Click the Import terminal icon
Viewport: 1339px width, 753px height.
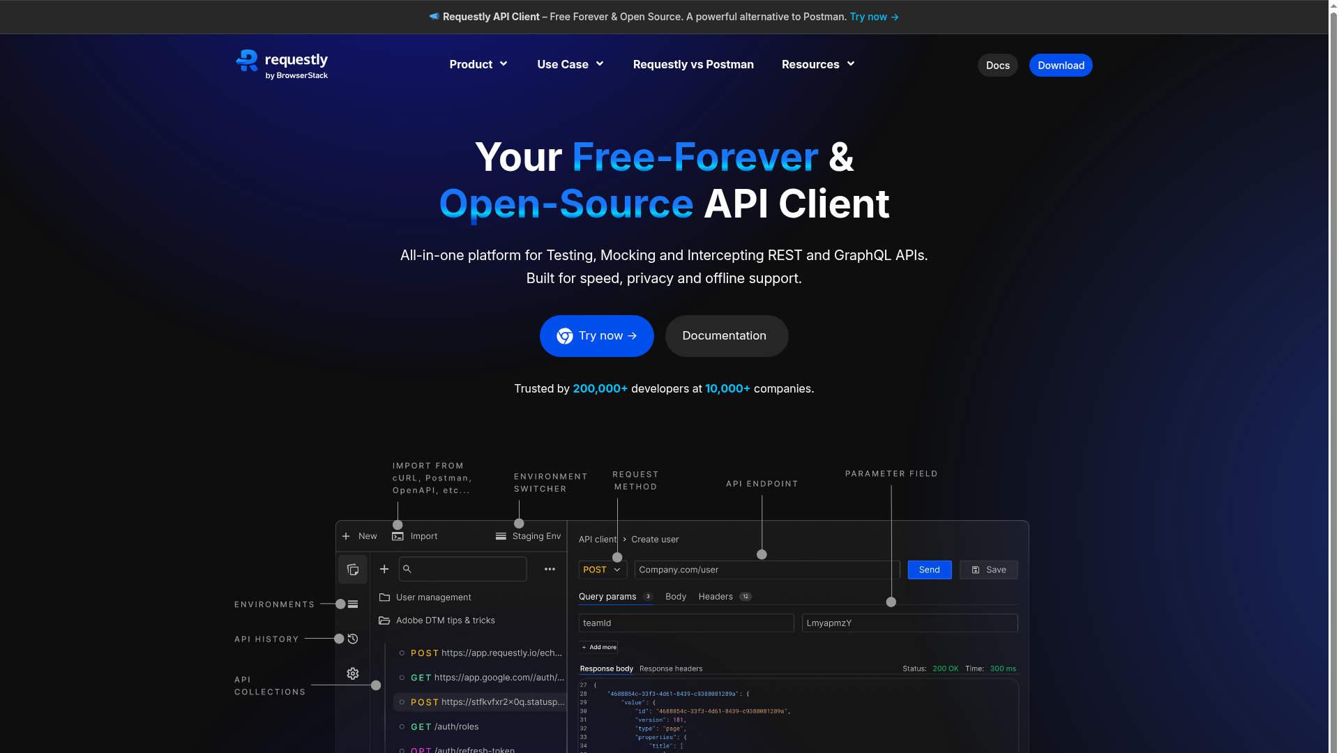coord(398,536)
